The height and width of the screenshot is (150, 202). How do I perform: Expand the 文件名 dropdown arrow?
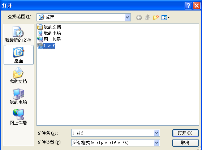(x=157, y=133)
